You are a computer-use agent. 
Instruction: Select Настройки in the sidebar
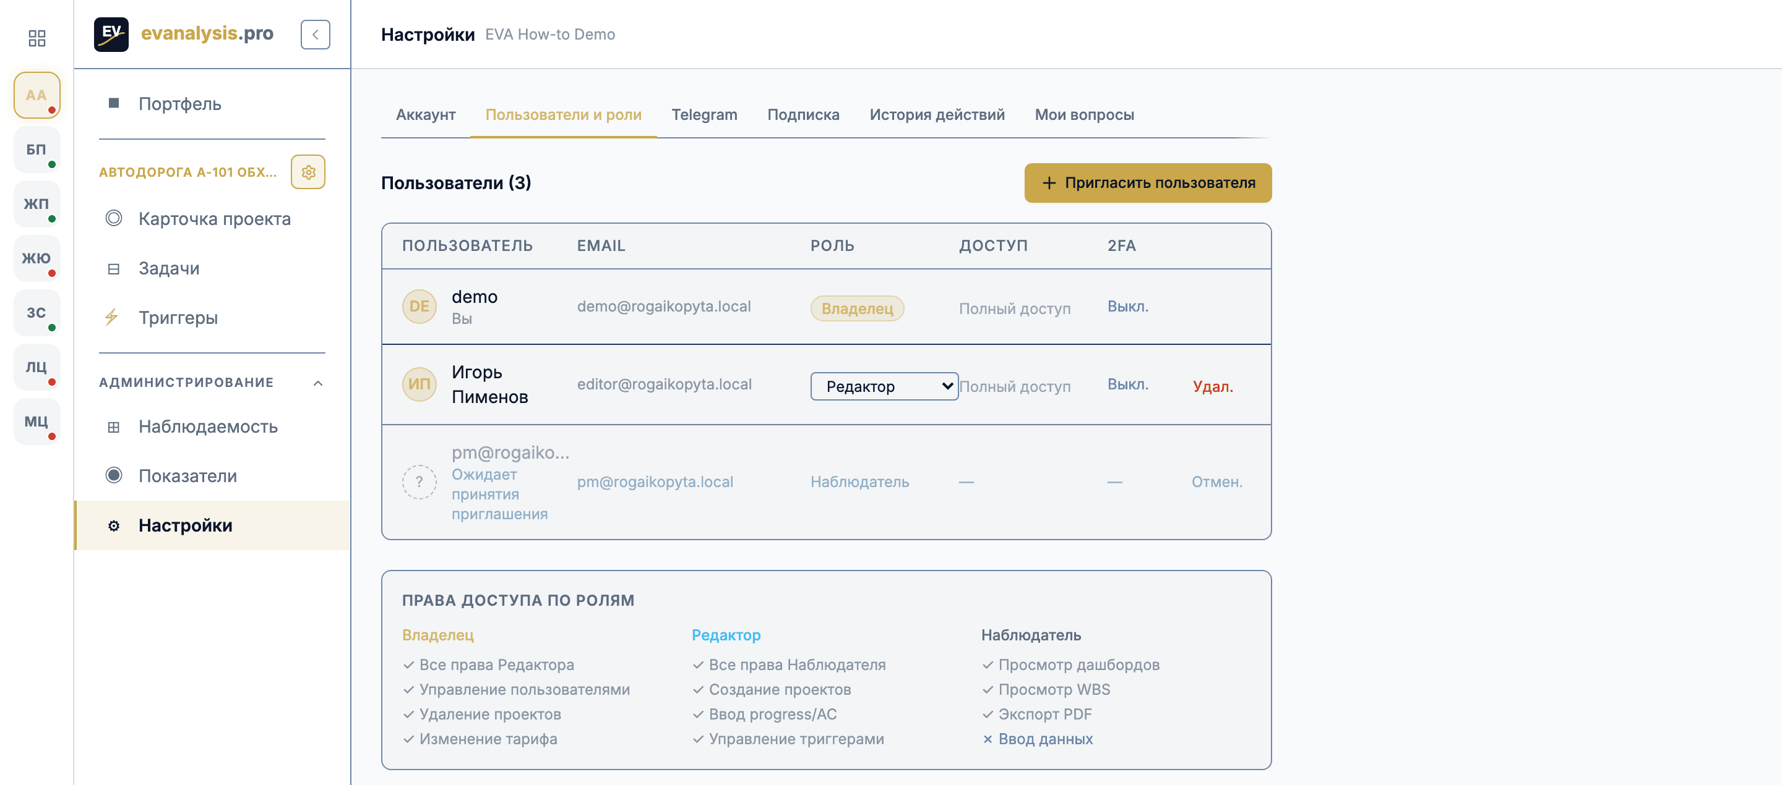pyautogui.click(x=212, y=526)
